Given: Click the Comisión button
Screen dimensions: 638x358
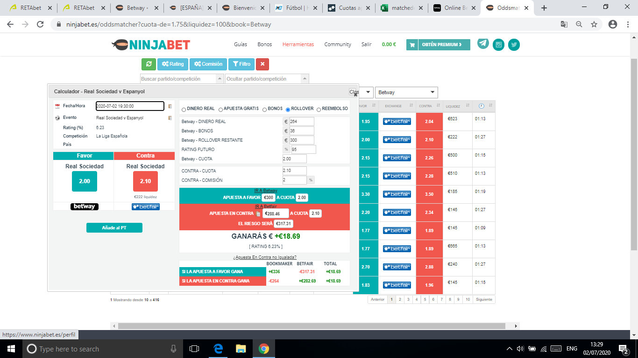Looking at the screenshot, I should coord(208,64).
